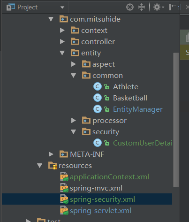Image resolution: width=189 pixels, height=222 pixels.
Task: Click the Project view icon in header
Action: tap(11, 7)
